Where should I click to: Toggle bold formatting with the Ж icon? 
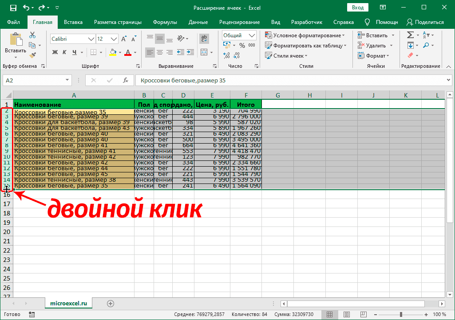(54, 52)
